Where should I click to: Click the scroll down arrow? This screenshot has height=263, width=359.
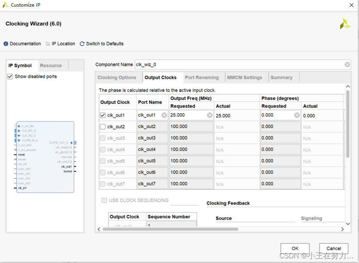click(x=348, y=224)
